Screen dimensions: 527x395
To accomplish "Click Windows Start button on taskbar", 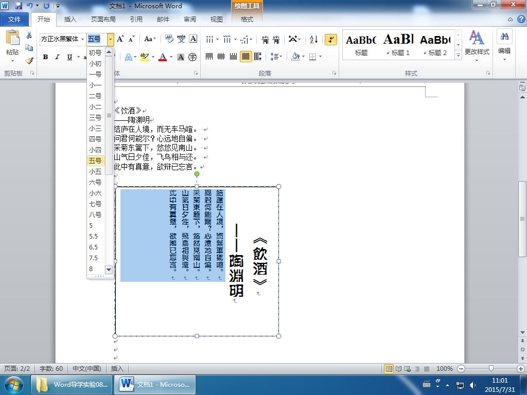I will pos(13,385).
